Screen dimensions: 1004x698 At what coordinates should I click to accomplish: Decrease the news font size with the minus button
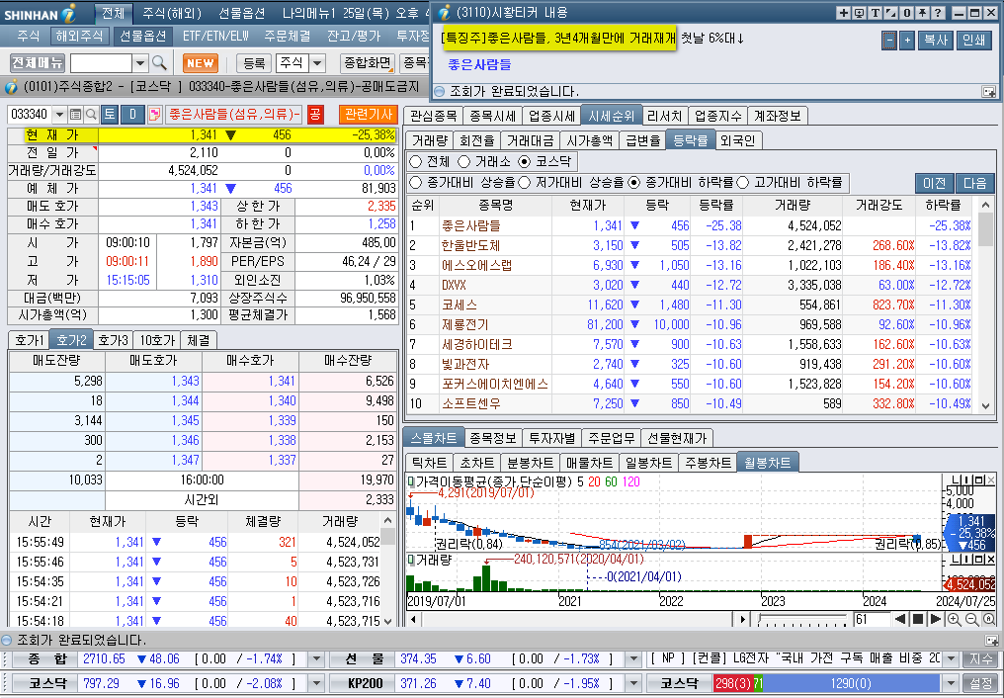pos(888,41)
